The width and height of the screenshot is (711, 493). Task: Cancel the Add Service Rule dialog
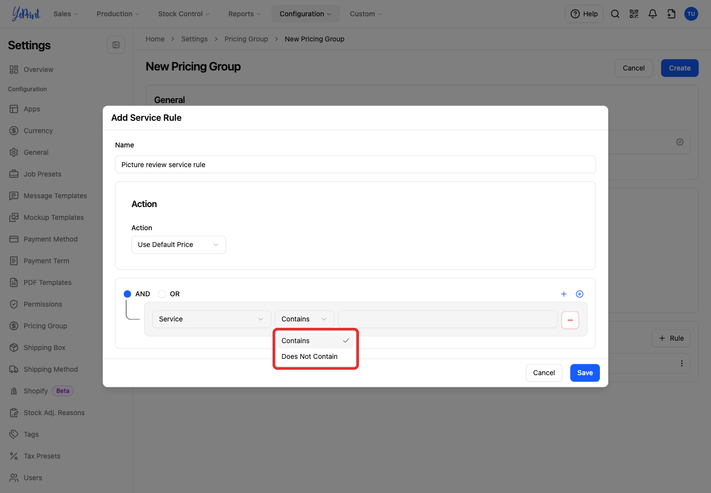tap(544, 373)
